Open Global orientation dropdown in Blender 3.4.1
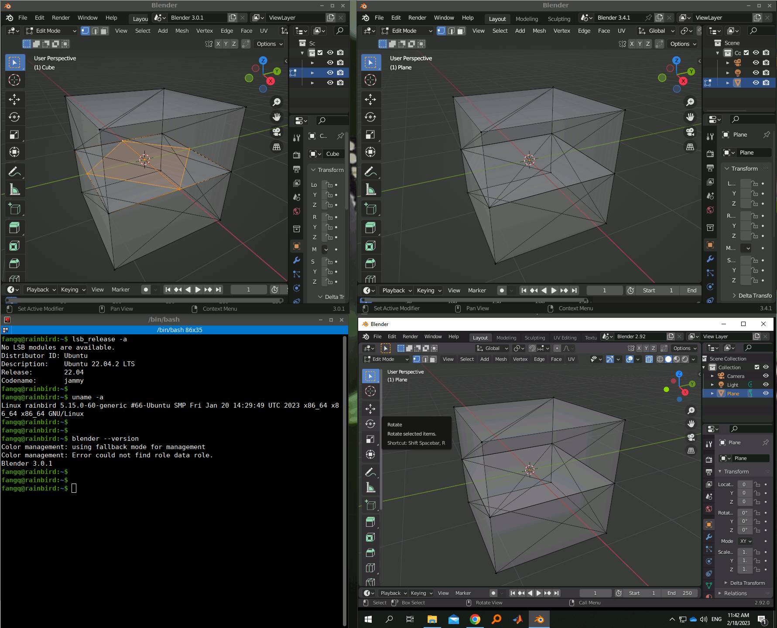Screen dimensions: 777x628 tap(656, 31)
